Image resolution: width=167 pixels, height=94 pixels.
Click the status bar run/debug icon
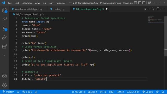(x=36, y=92)
